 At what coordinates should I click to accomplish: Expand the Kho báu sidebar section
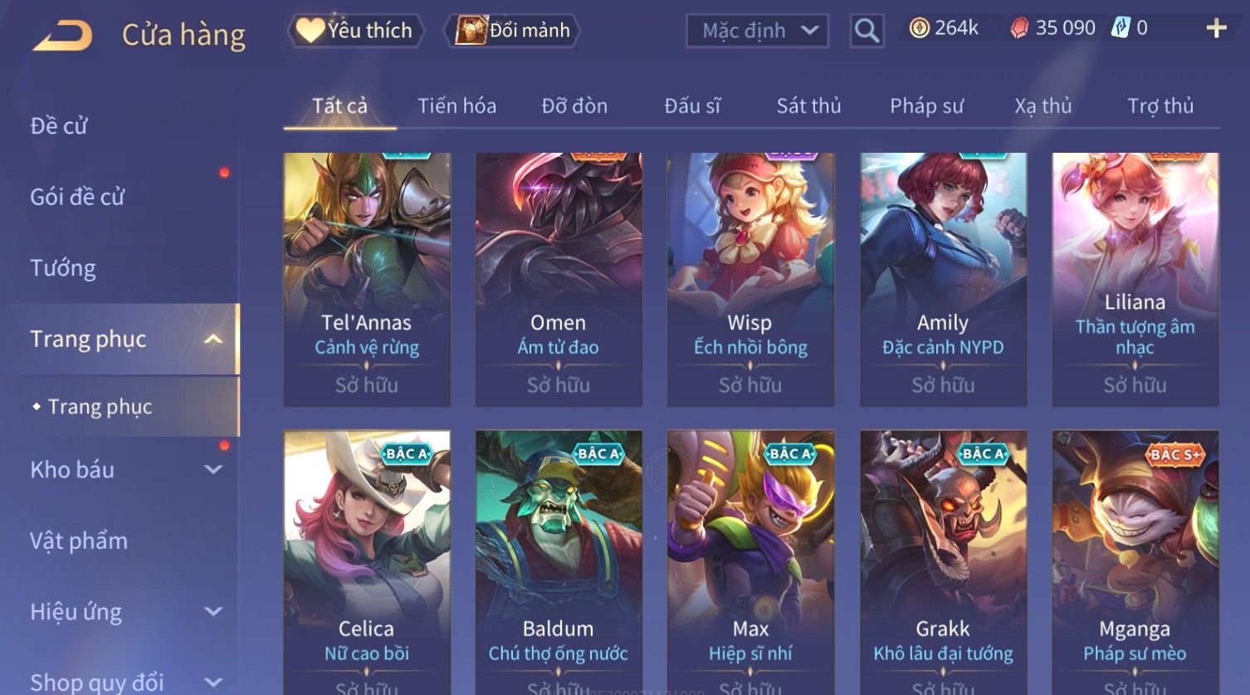(x=213, y=469)
